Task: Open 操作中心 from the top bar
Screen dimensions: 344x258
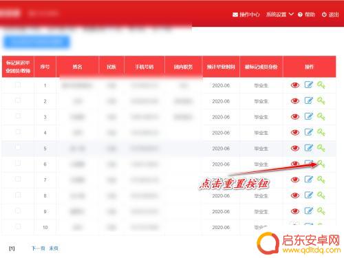Action: (246, 14)
